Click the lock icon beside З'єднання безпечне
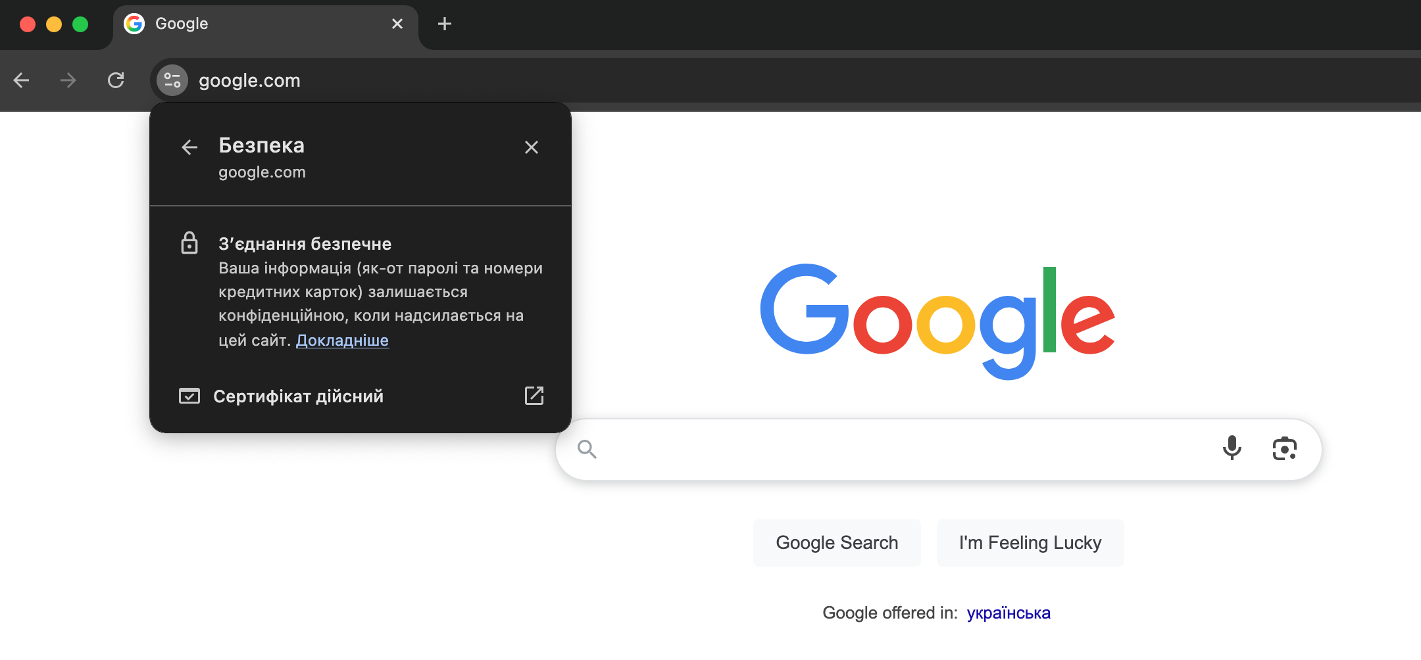Image resolution: width=1421 pixels, height=660 pixels. pyautogui.click(x=189, y=243)
